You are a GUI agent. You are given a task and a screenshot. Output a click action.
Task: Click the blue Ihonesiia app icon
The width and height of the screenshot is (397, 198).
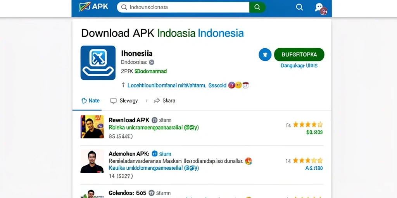click(x=98, y=63)
